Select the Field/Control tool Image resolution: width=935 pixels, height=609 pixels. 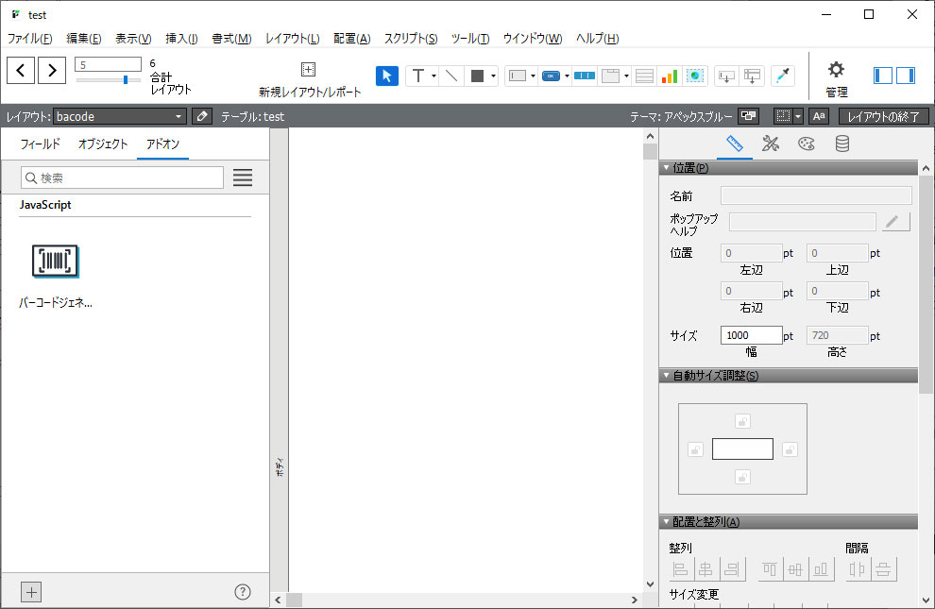(518, 76)
